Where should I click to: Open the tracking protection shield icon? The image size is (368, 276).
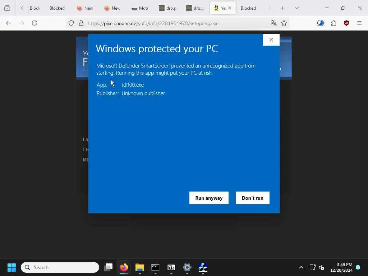(x=71, y=23)
